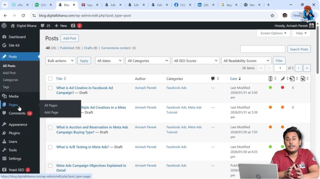Screen dimensions: 320x179
Task: Open Site Kit Google icon
Action: [4, 45]
